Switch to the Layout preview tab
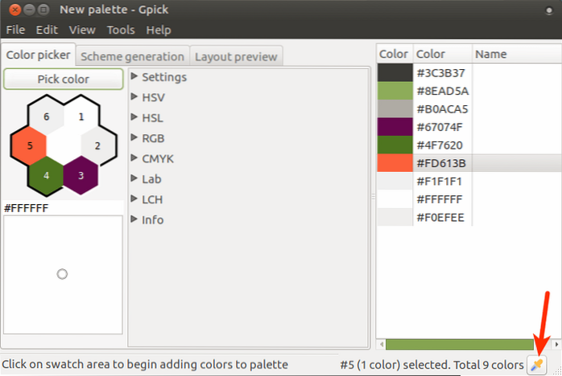This screenshot has height=376, width=562. [235, 56]
